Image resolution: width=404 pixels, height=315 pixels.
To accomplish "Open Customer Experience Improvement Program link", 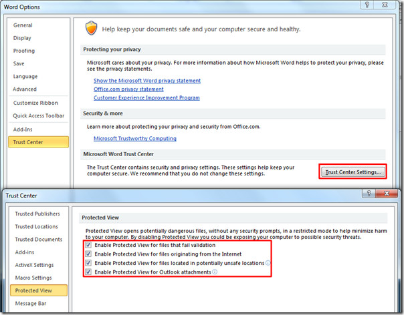I will click(146, 97).
